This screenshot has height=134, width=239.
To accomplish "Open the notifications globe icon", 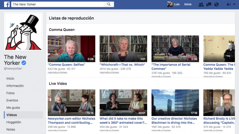I will [x=216, y=4].
